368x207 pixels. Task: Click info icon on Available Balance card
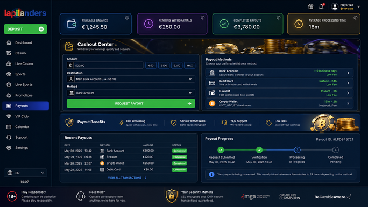[x=127, y=18]
